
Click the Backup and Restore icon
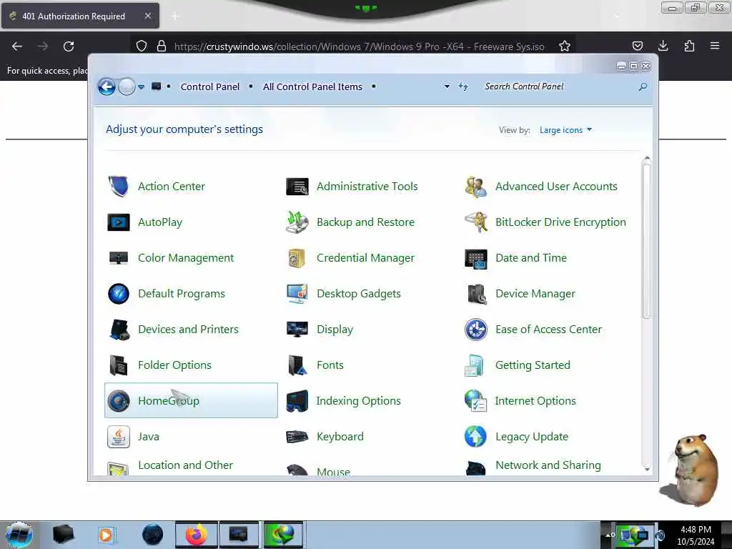click(297, 222)
